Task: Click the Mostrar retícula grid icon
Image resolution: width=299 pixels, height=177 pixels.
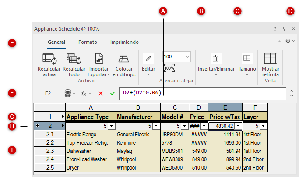Action: click(270, 59)
